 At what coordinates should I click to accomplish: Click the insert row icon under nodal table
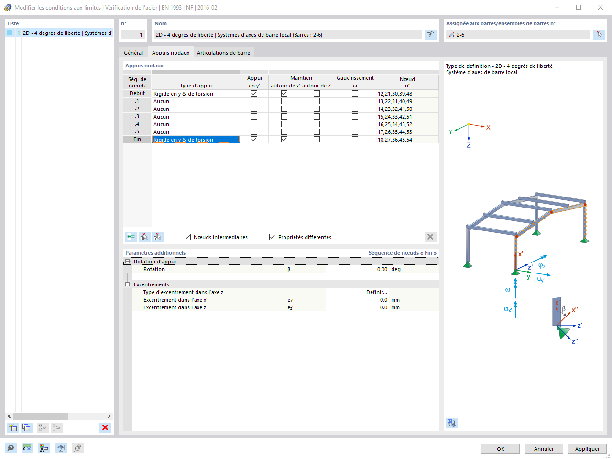pos(131,237)
